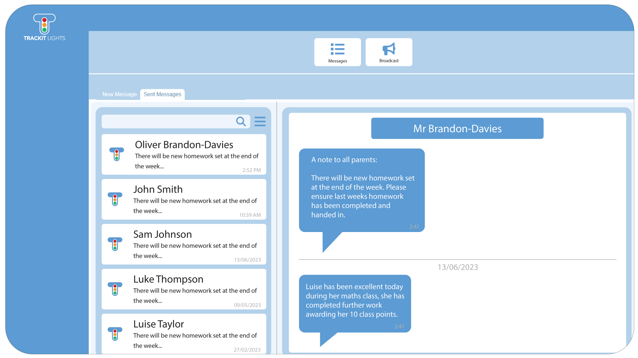Click the search magnifier icon
The height and width of the screenshot is (358, 638).
[x=241, y=121]
